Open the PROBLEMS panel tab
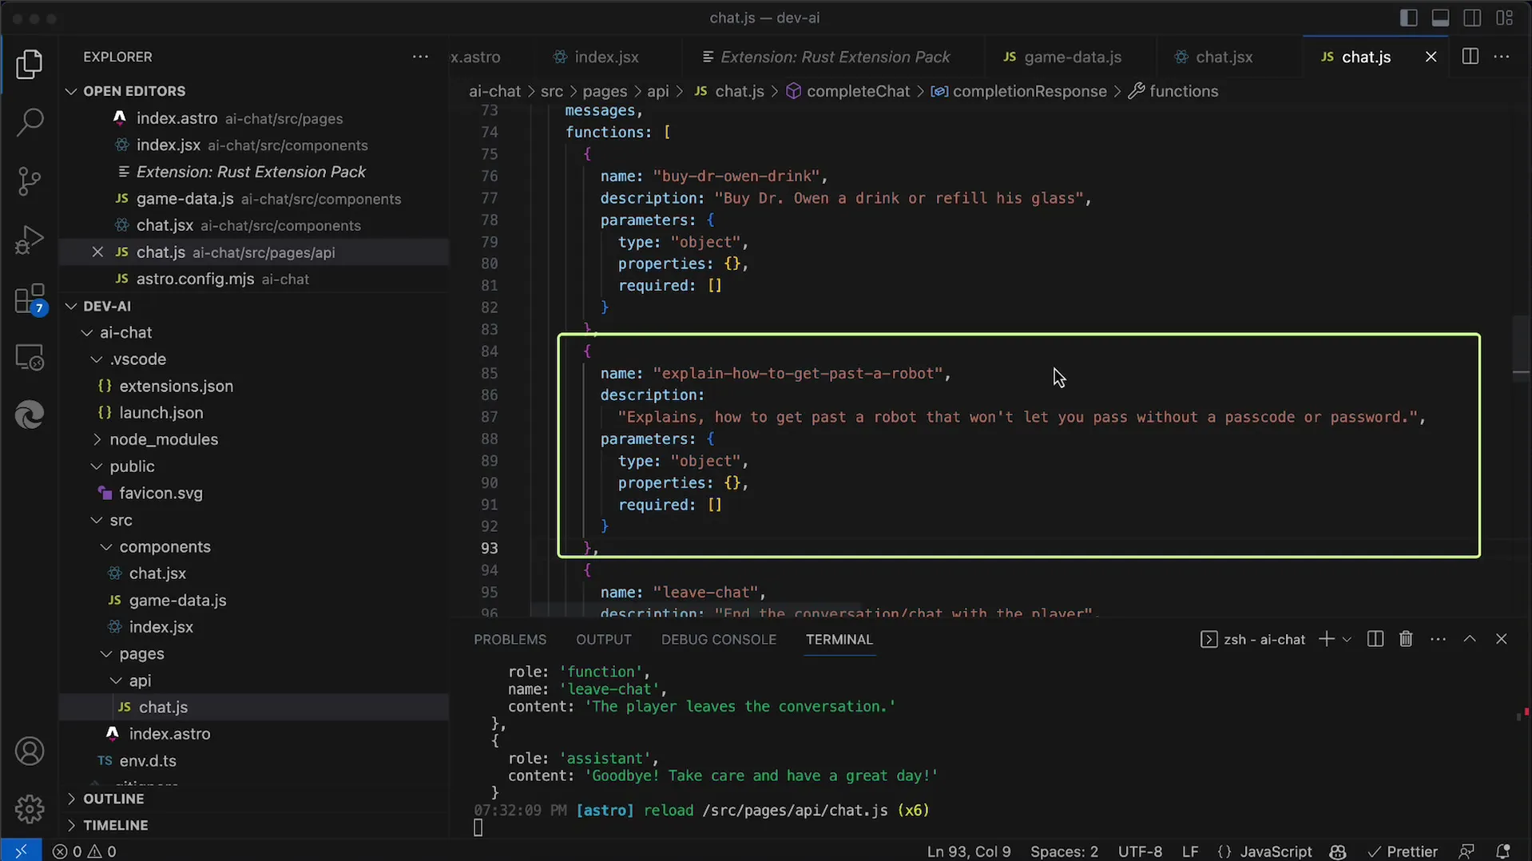Viewport: 1532px width, 861px height. coord(510,639)
